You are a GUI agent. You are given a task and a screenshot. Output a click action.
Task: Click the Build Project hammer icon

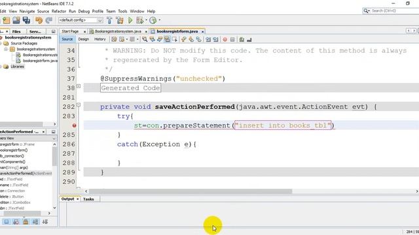pos(109,20)
